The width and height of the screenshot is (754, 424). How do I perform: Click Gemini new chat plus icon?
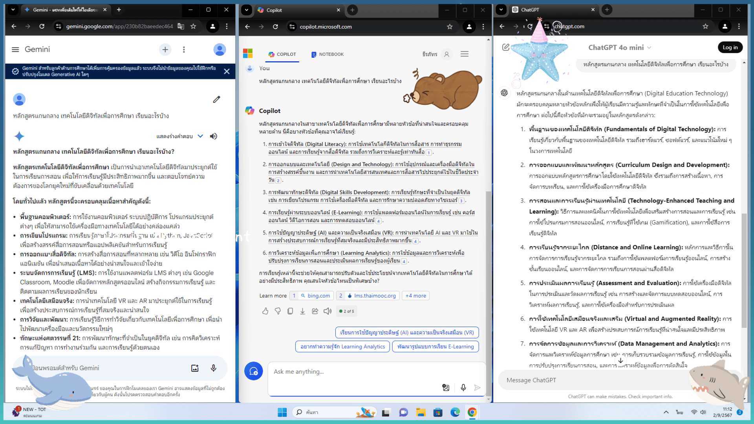pyautogui.click(x=165, y=49)
